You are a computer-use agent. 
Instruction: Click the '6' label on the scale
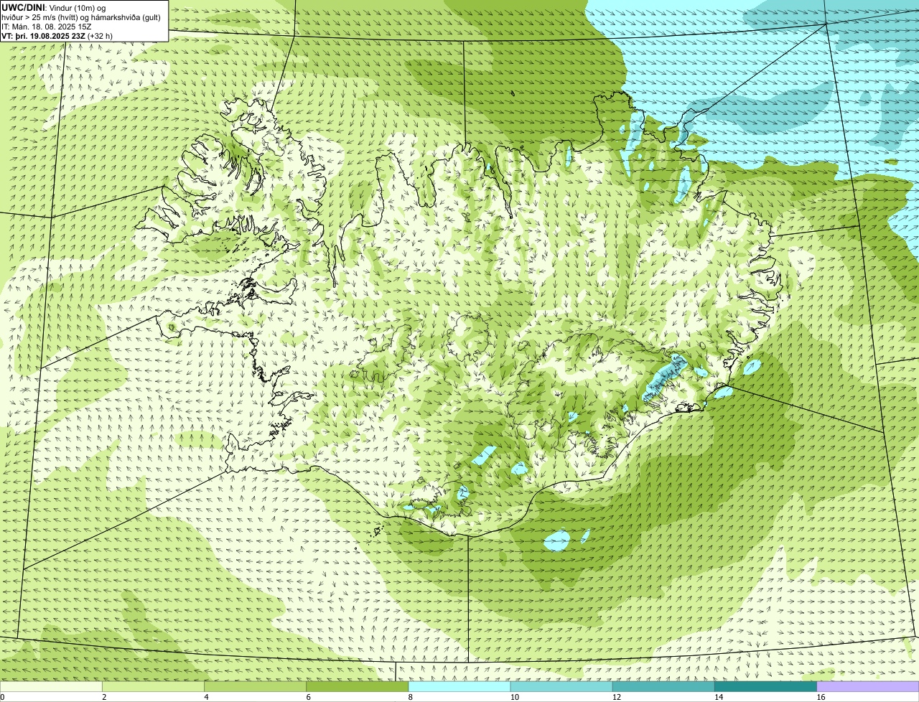tap(308, 697)
